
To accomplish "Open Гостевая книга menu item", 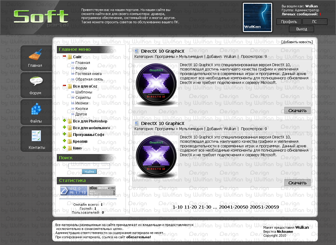I will point(89,74).
